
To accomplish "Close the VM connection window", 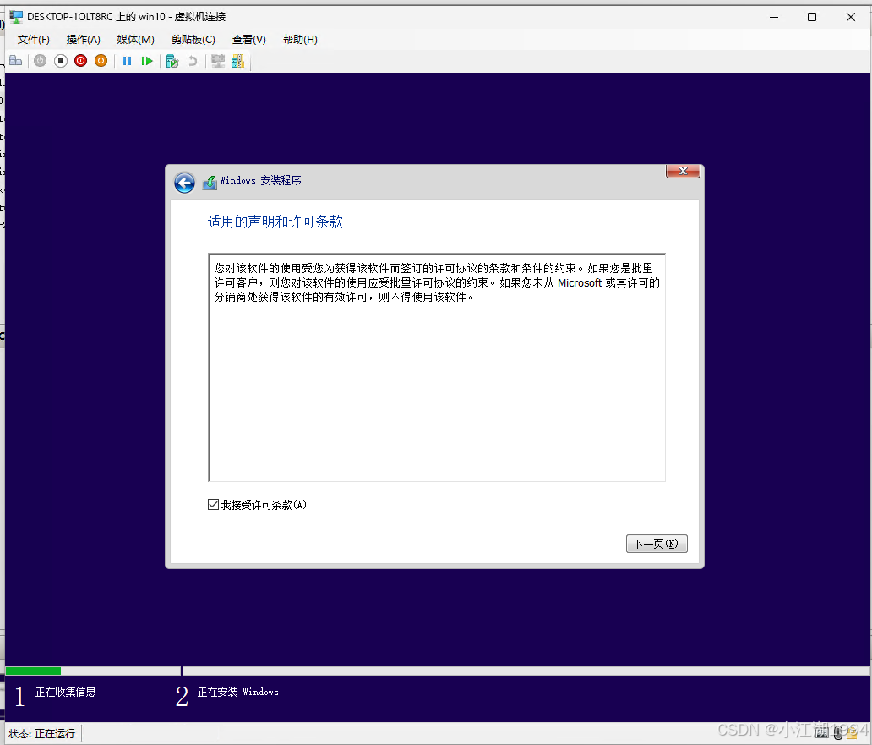I will [x=851, y=17].
